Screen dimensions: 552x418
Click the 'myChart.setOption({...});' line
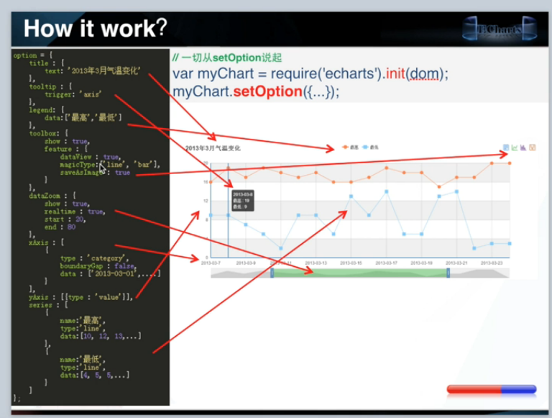pos(256,91)
